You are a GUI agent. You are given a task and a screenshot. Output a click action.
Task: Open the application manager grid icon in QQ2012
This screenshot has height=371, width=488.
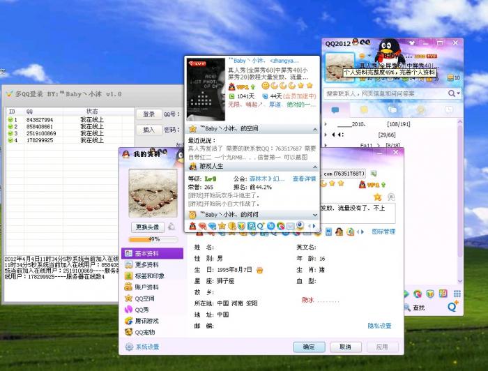[x=457, y=294]
